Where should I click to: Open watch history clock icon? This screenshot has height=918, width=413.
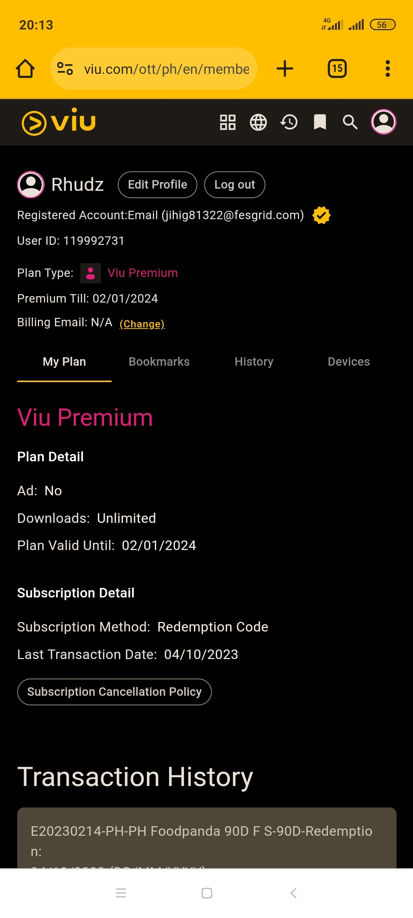(x=289, y=122)
